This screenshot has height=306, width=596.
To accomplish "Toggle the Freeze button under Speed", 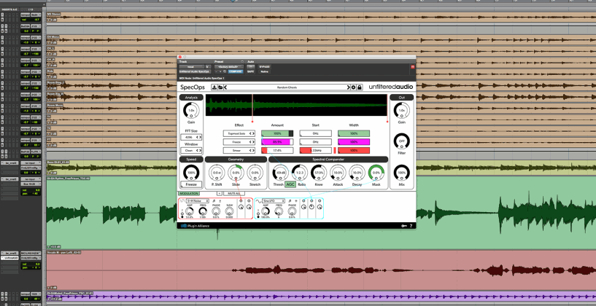I will pos(191,185).
